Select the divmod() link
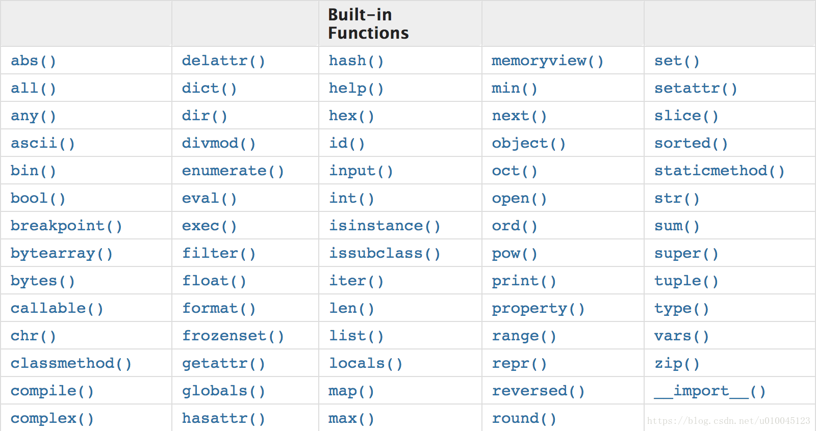 coord(219,144)
